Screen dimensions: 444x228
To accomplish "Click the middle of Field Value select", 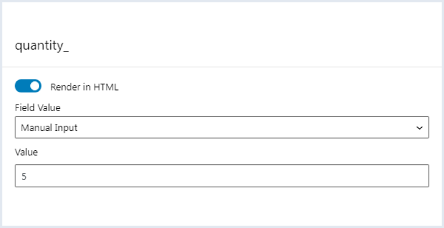I will [x=222, y=127].
